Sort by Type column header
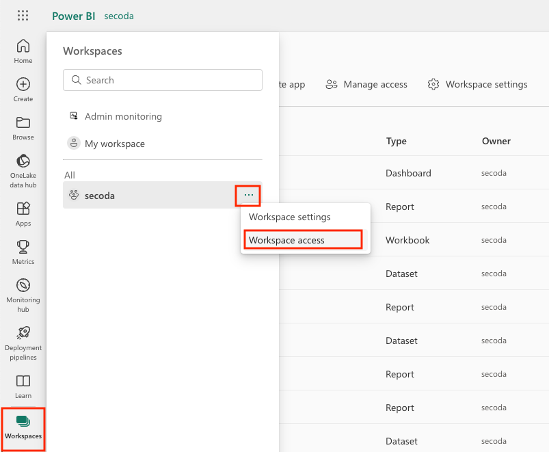 pos(397,141)
